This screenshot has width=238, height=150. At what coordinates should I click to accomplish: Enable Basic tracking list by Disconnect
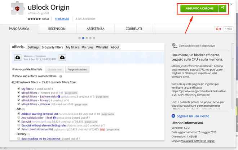(x=19, y=138)
